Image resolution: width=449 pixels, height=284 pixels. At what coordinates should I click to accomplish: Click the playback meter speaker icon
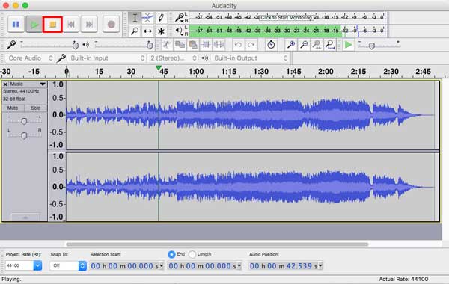point(180,31)
